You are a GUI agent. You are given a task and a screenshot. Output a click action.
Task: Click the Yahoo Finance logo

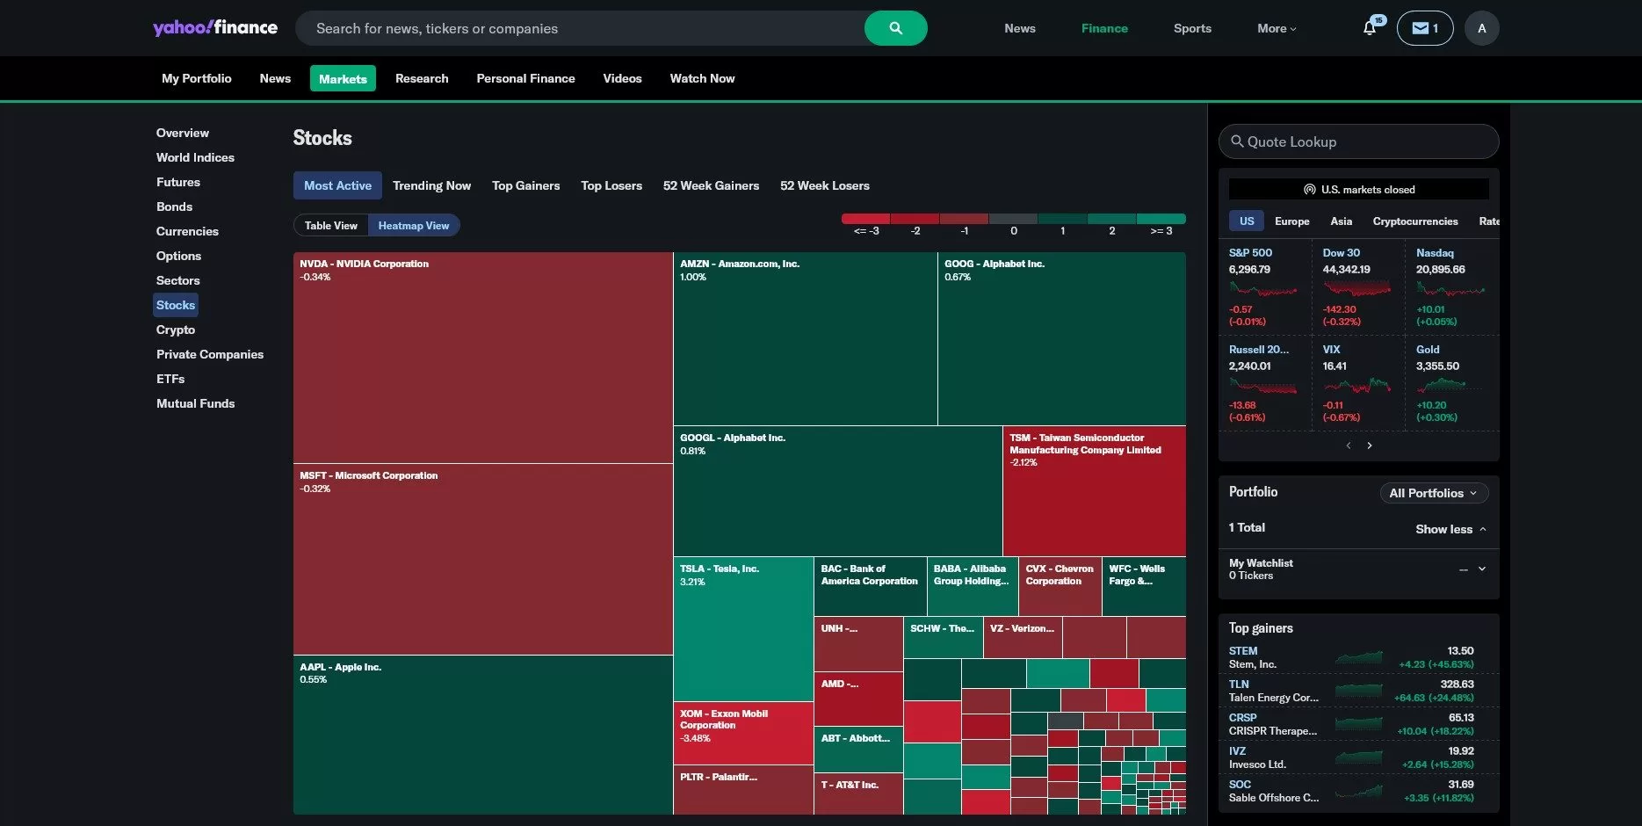[x=215, y=27]
